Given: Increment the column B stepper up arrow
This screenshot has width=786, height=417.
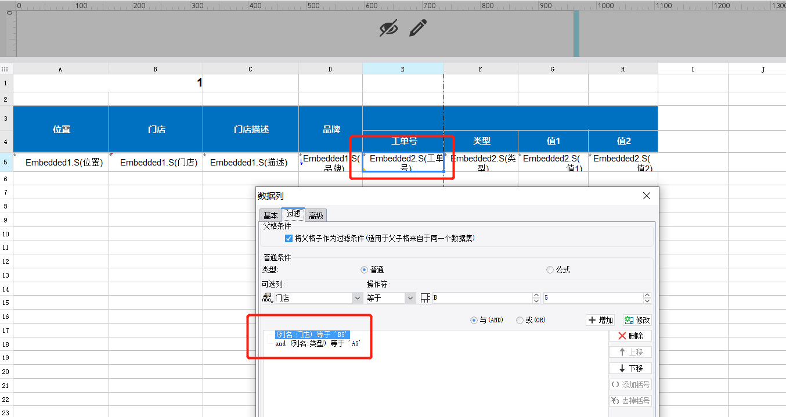Looking at the screenshot, I should (536, 295).
